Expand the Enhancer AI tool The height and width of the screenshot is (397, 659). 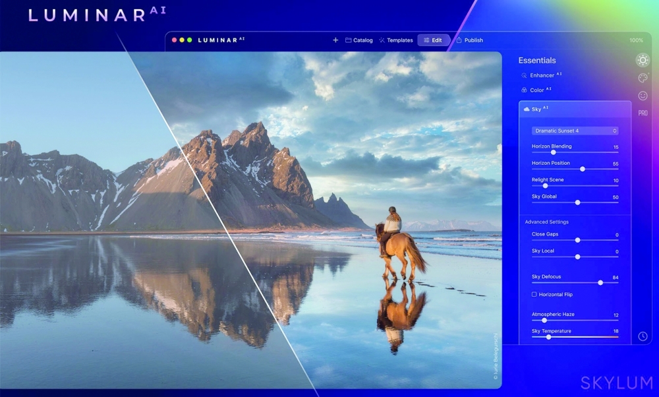pyautogui.click(x=541, y=75)
